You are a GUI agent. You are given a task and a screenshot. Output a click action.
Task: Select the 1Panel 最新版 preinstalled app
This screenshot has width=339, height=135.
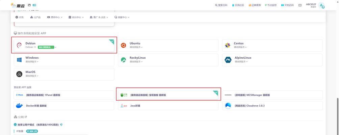coord(64,95)
